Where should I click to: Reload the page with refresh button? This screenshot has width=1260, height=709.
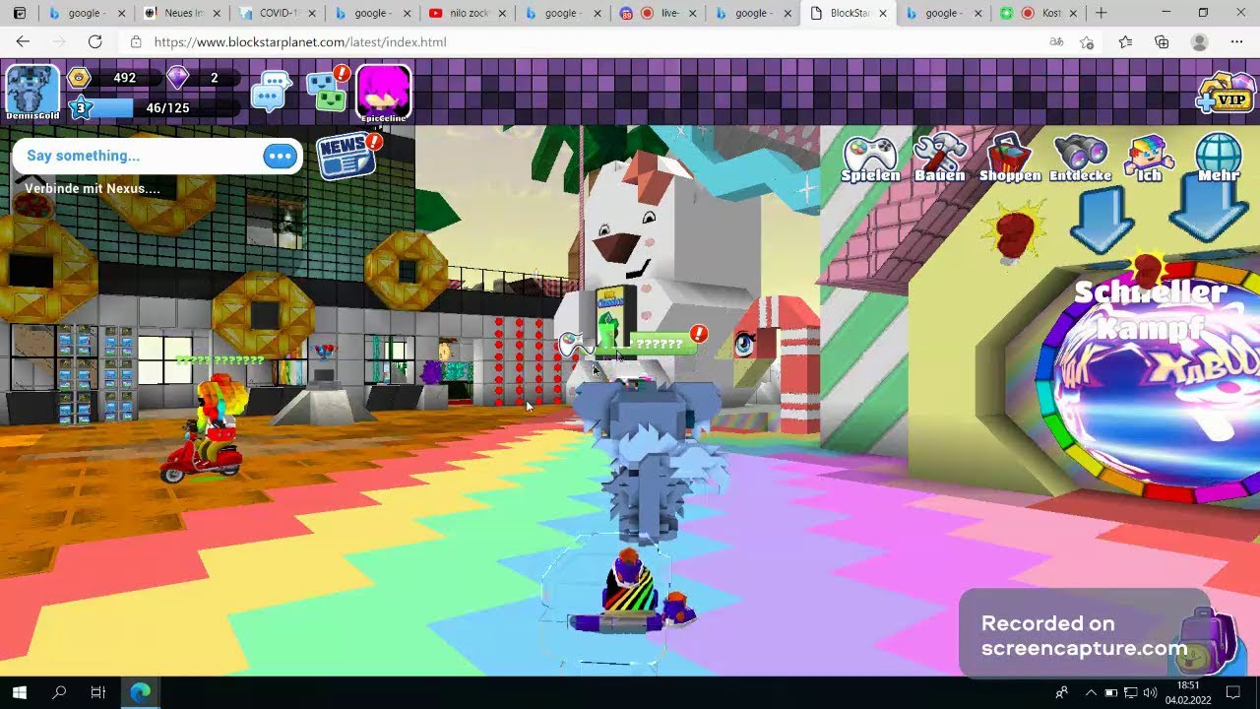pos(94,42)
